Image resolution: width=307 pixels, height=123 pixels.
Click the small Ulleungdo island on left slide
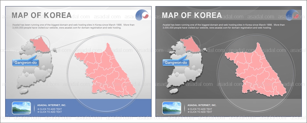pyautogui.click(x=55, y=50)
